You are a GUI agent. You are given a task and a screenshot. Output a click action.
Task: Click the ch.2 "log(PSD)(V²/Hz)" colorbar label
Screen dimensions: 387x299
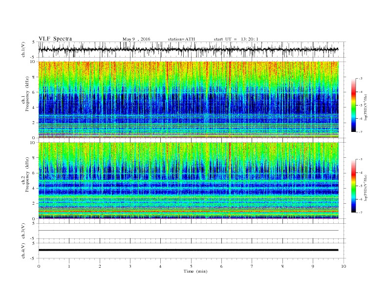(366, 188)
